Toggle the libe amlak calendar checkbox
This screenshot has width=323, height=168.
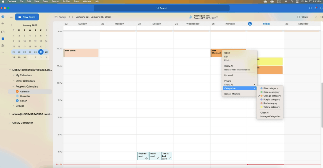click(17, 96)
